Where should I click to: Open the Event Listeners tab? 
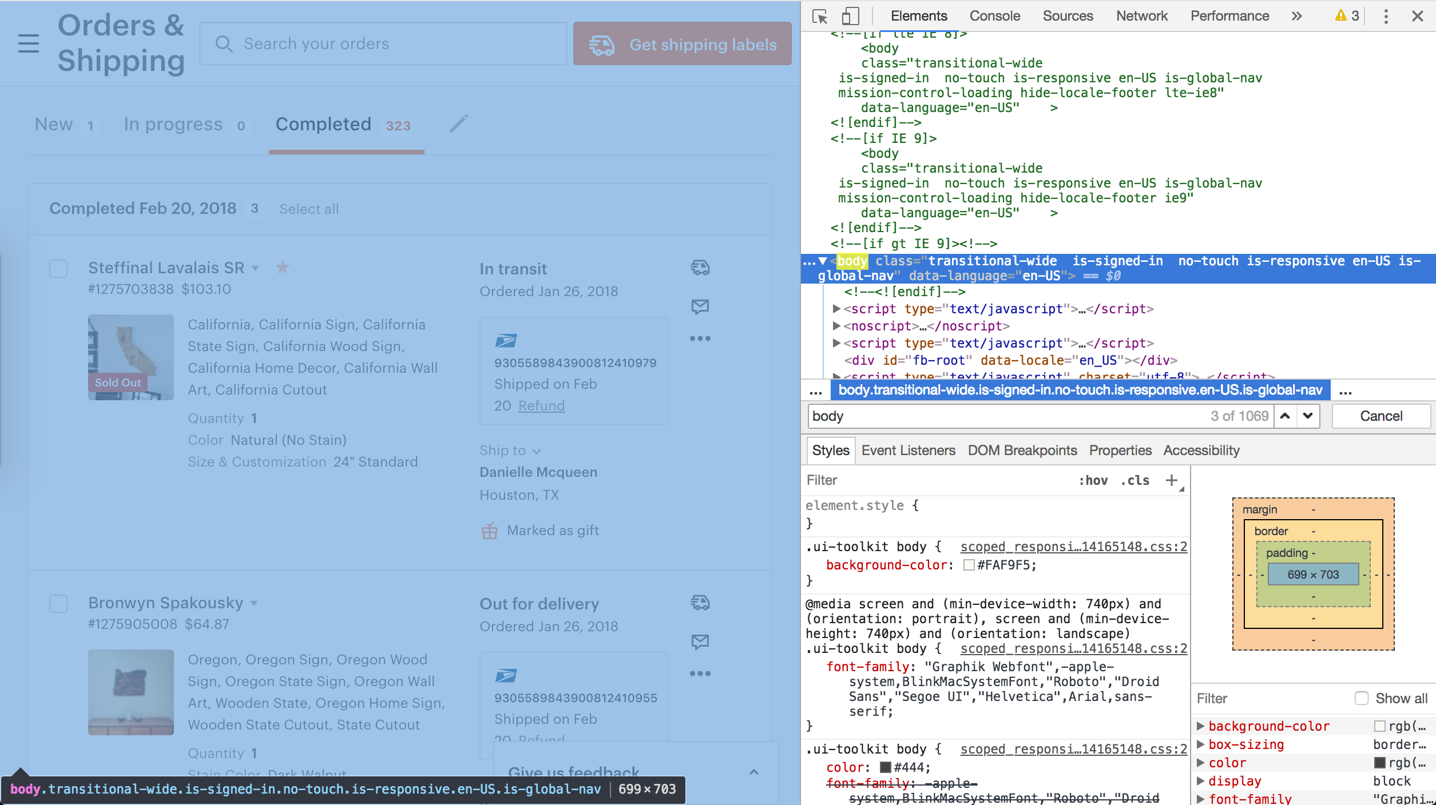click(908, 451)
